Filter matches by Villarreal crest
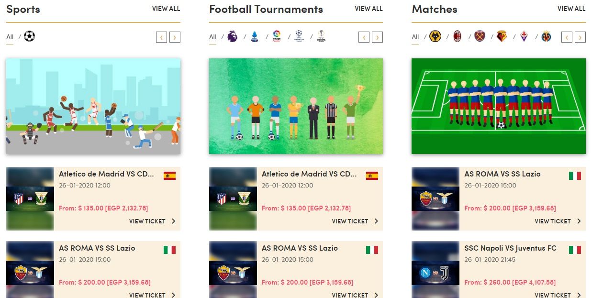 (547, 36)
